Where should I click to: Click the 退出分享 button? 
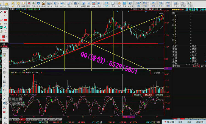198,122
